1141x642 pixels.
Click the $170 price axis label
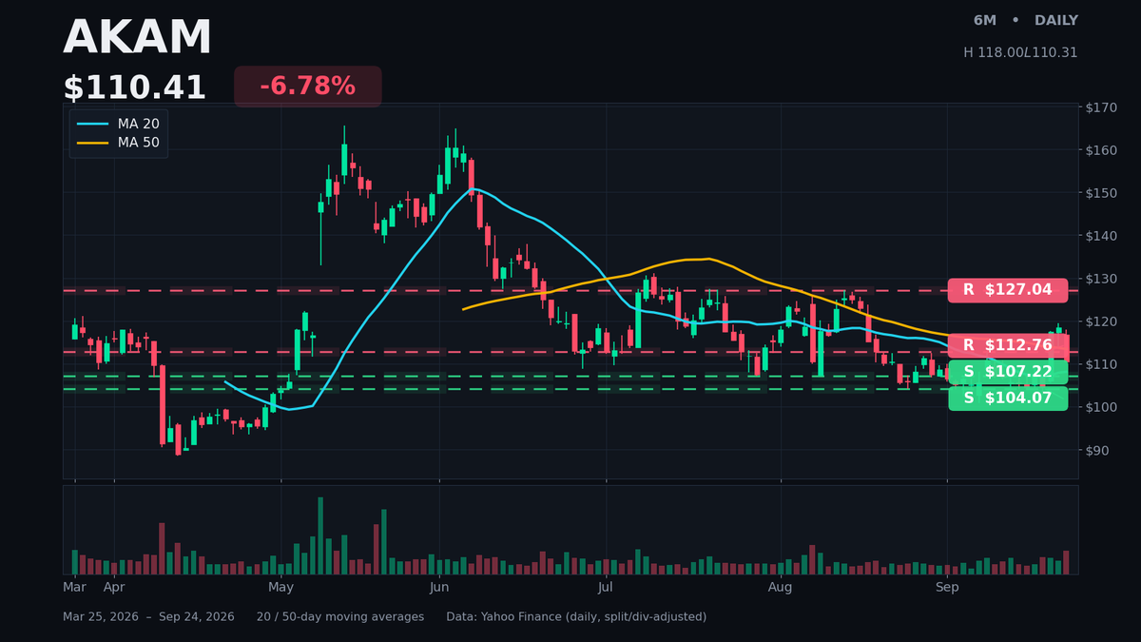(x=1100, y=107)
